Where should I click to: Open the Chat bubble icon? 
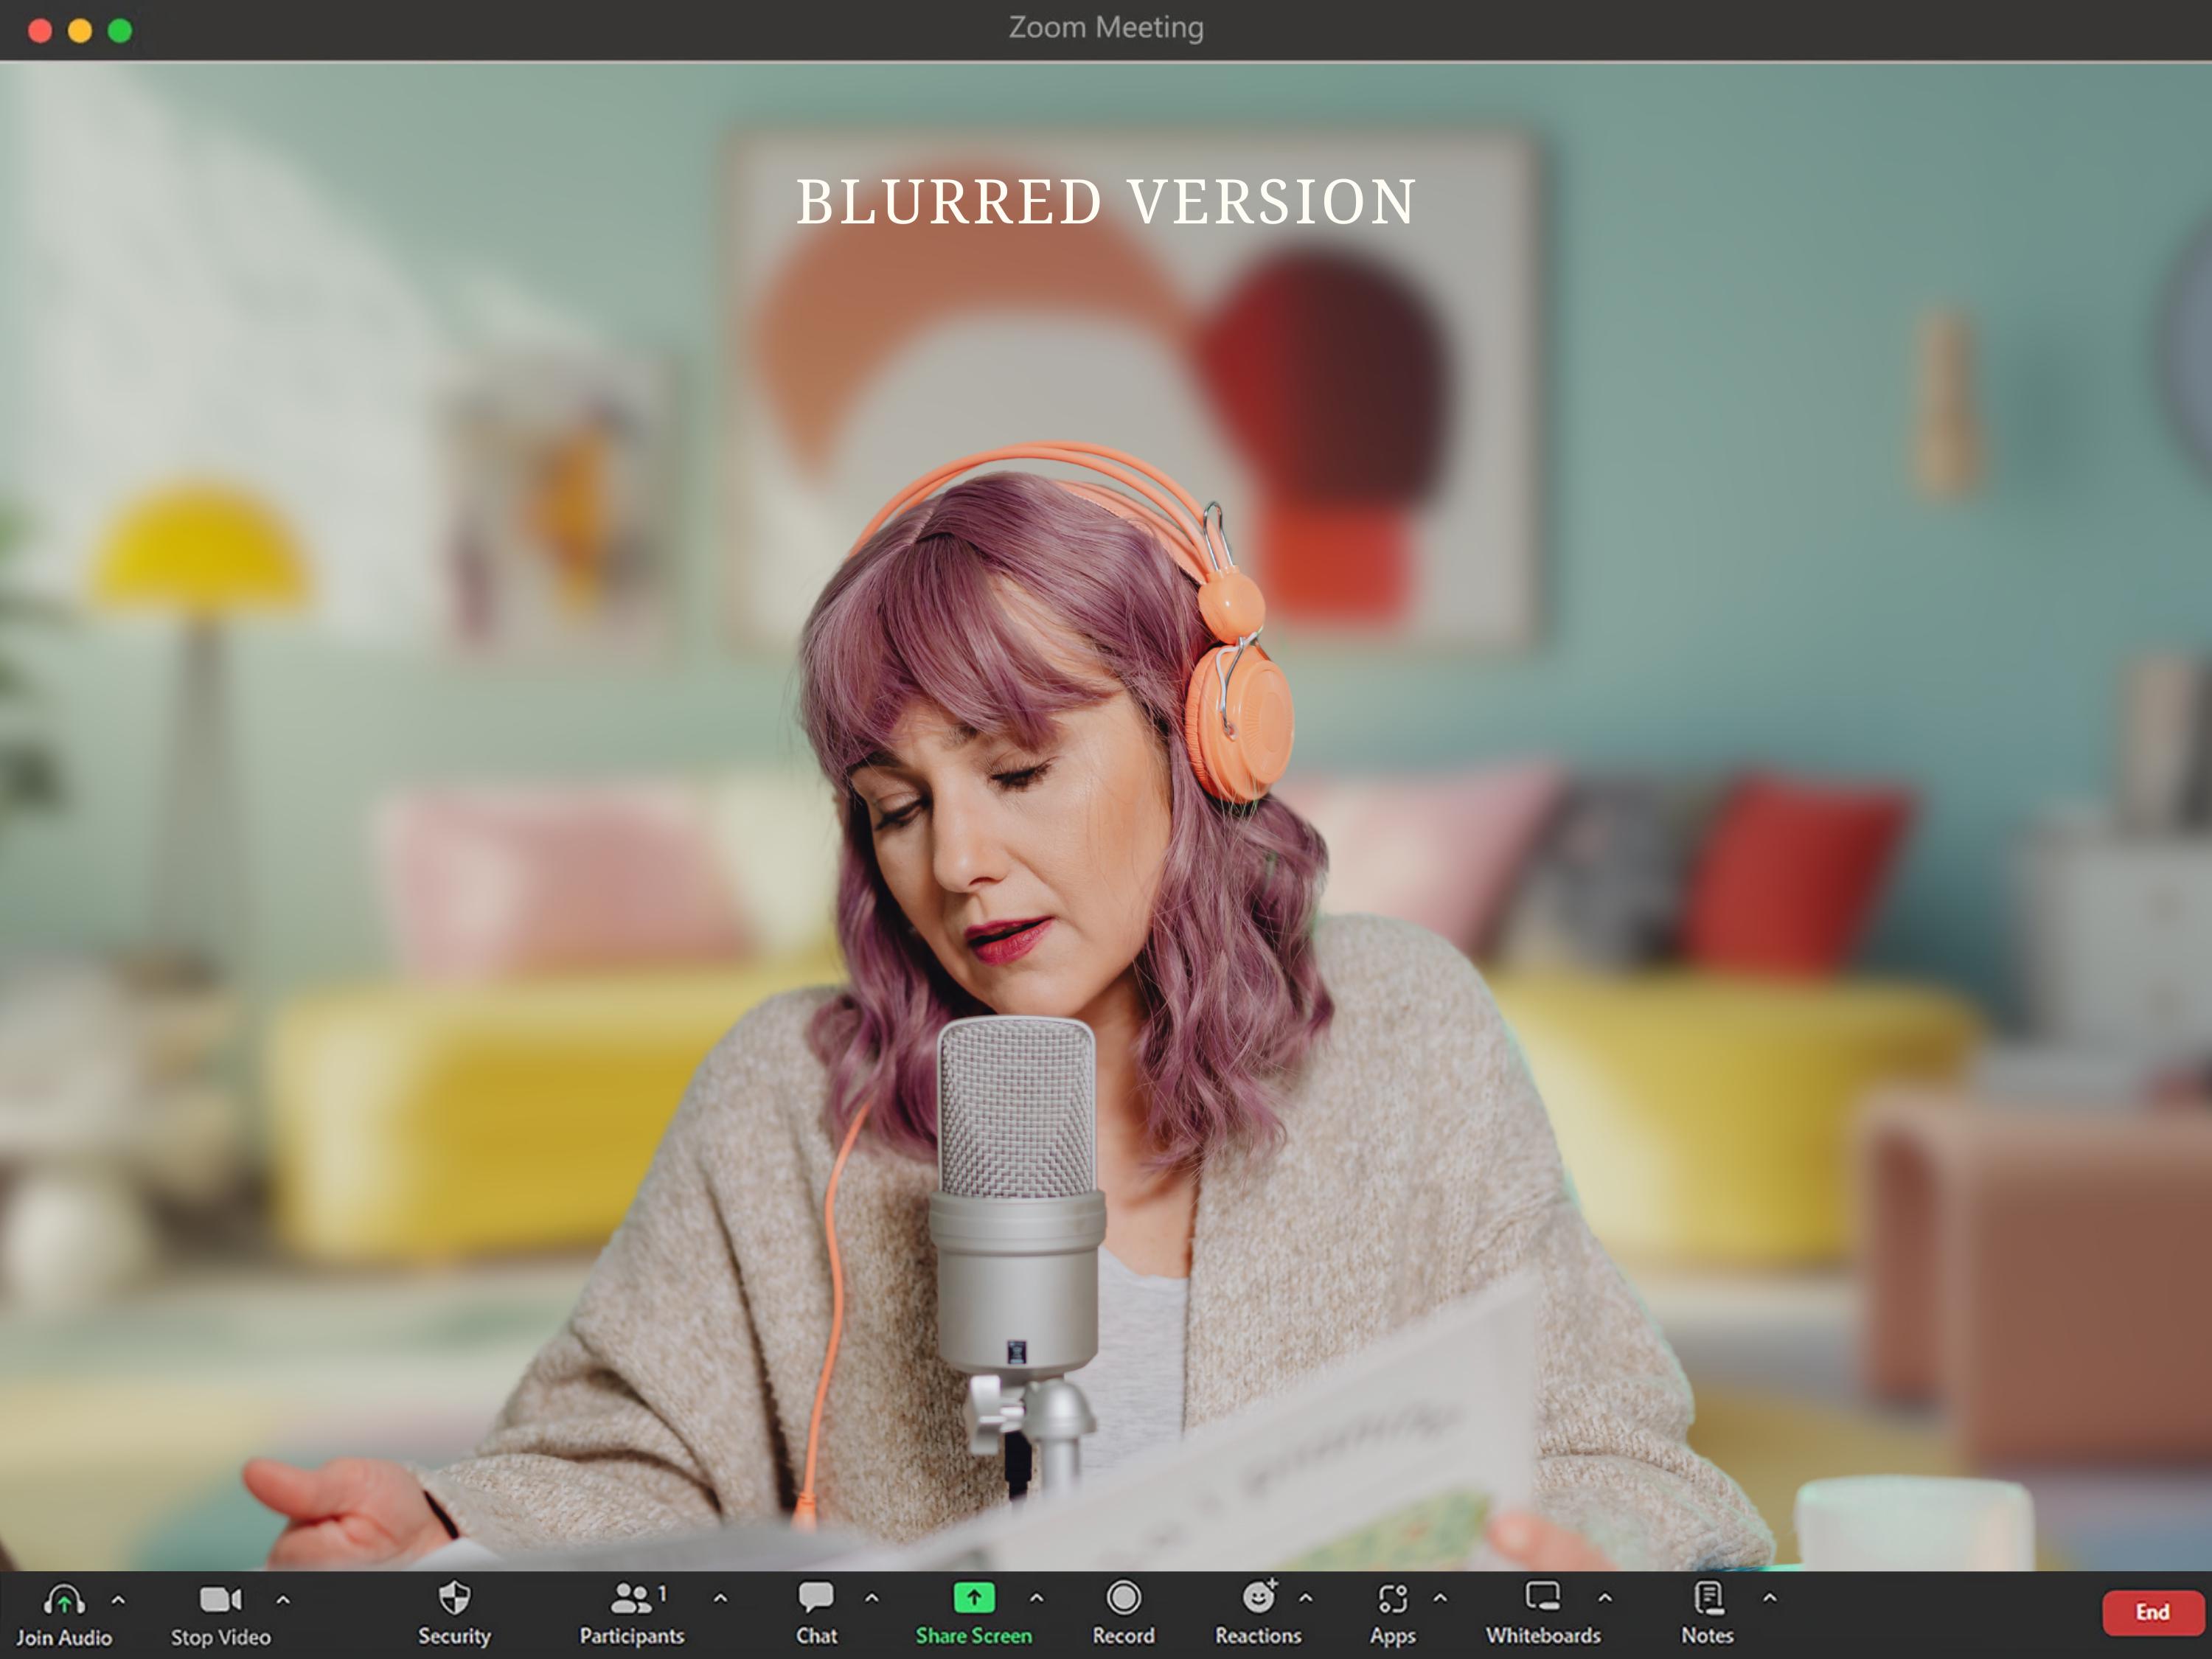pos(816,1597)
